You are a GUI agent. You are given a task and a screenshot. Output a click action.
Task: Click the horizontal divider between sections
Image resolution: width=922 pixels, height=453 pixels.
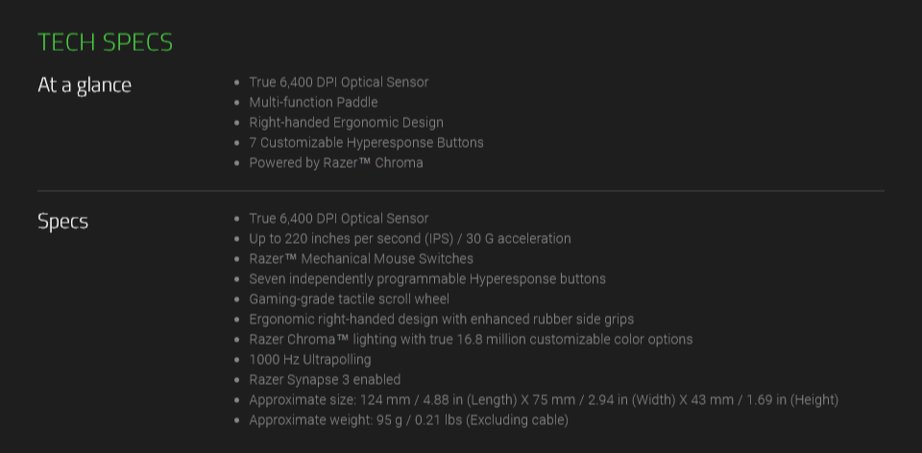coord(461,191)
